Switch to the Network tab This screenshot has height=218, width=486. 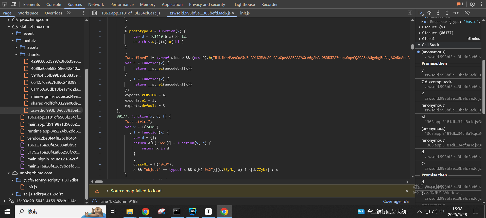pos(96,4)
